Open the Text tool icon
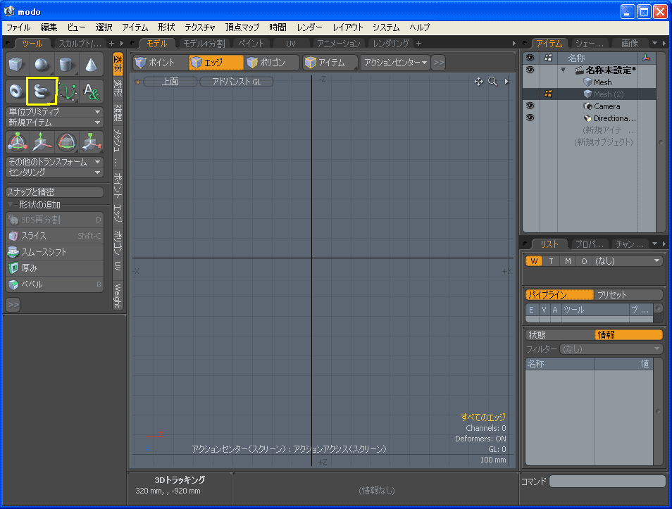This screenshot has width=672, height=509. pyautogui.click(x=91, y=91)
